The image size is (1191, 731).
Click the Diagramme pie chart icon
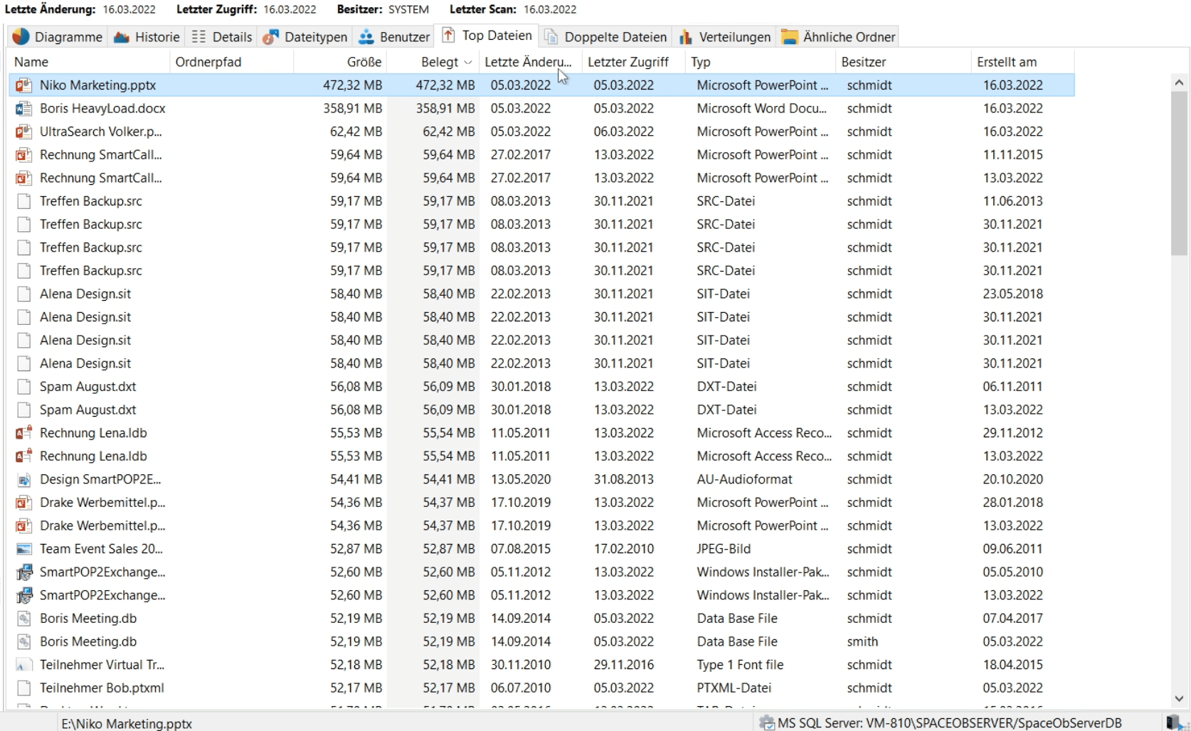pos(21,36)
